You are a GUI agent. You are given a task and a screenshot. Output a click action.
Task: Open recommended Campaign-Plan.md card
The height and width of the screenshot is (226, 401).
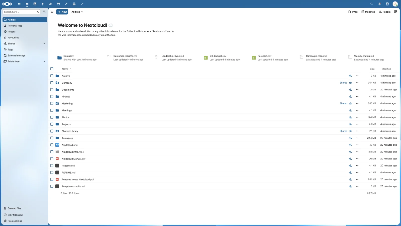tap(321, 58)
